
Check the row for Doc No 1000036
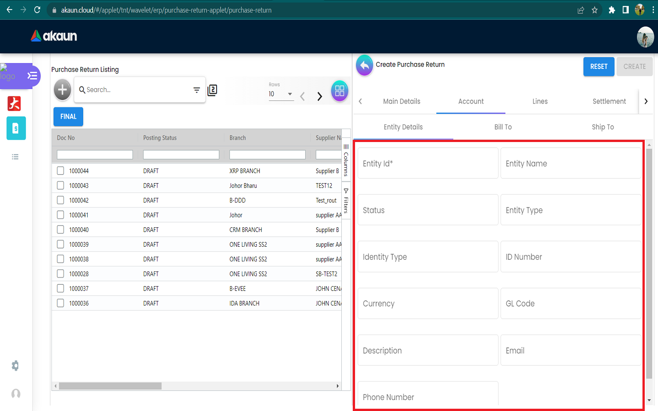tap(61, 303)
